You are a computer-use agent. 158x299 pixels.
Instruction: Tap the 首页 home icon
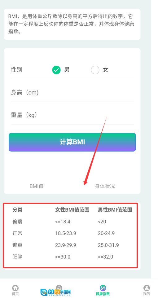(x=15, y=288)
